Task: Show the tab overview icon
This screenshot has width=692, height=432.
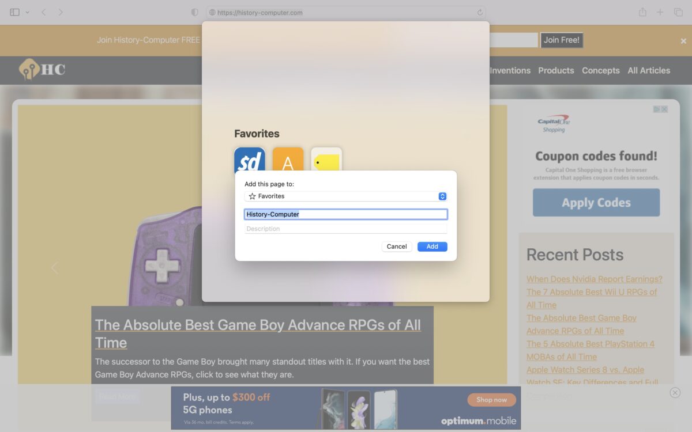Action: (x=678, y=12)
